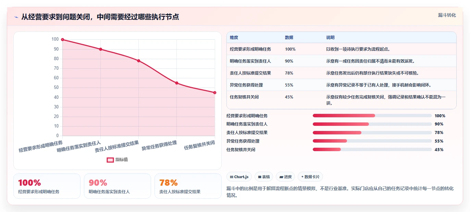Image resolution: width=470 pixels, height=212 pixels.
Task: Click the 异常任务获得处理 label in the progress list
Action: (243, 141)
